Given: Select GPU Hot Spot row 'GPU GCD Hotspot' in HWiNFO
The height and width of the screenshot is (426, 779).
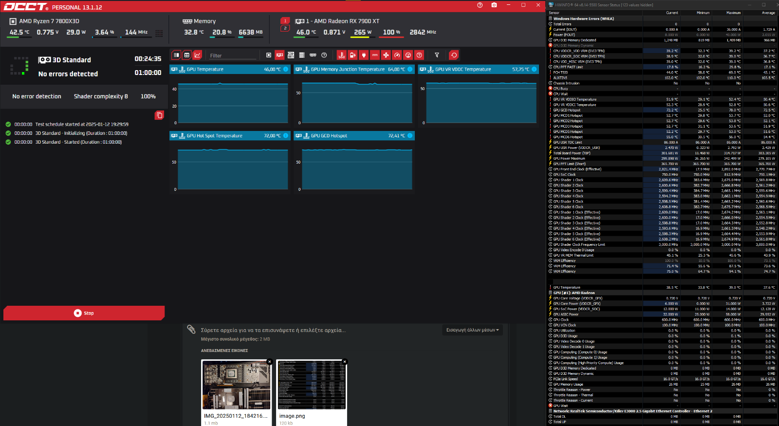Looking at the screenshot, I should pos(663,110).
